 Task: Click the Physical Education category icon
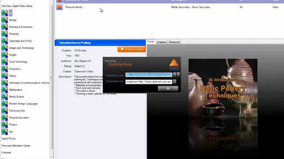[5, 118]
